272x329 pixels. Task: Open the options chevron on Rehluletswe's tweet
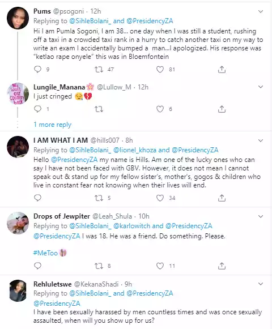pyautogui.click(x=261, y=284)
